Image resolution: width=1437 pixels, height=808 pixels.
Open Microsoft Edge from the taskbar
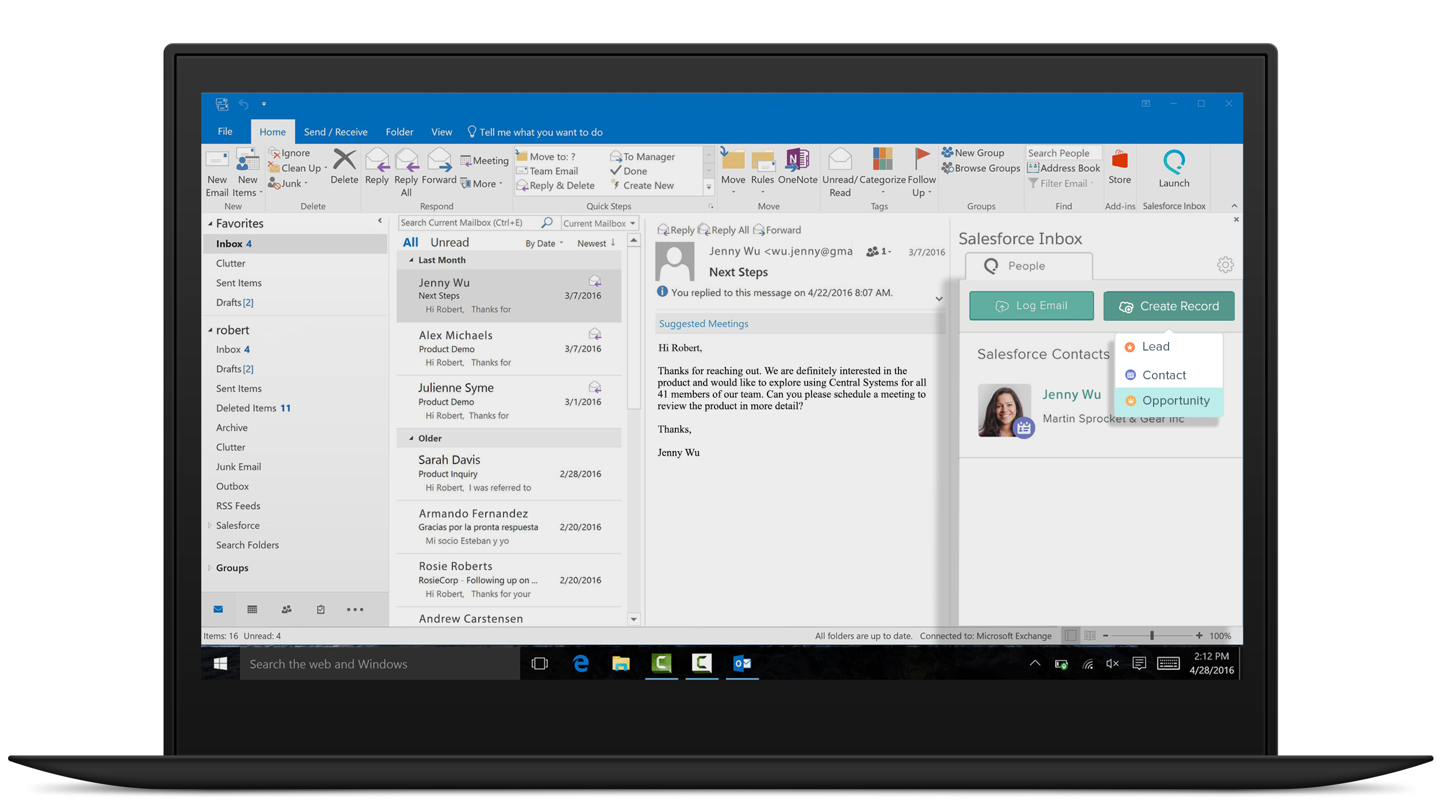(x=581, y=664)
